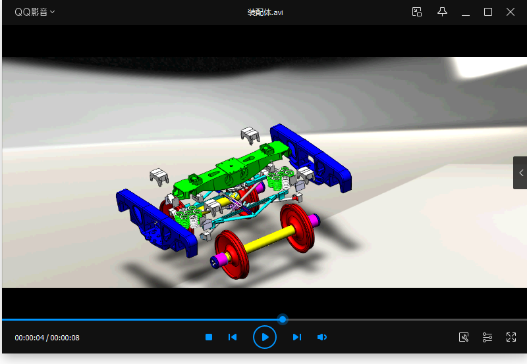
Task: Mute the audio with speaker icon
Action: (x=322, y=337)
